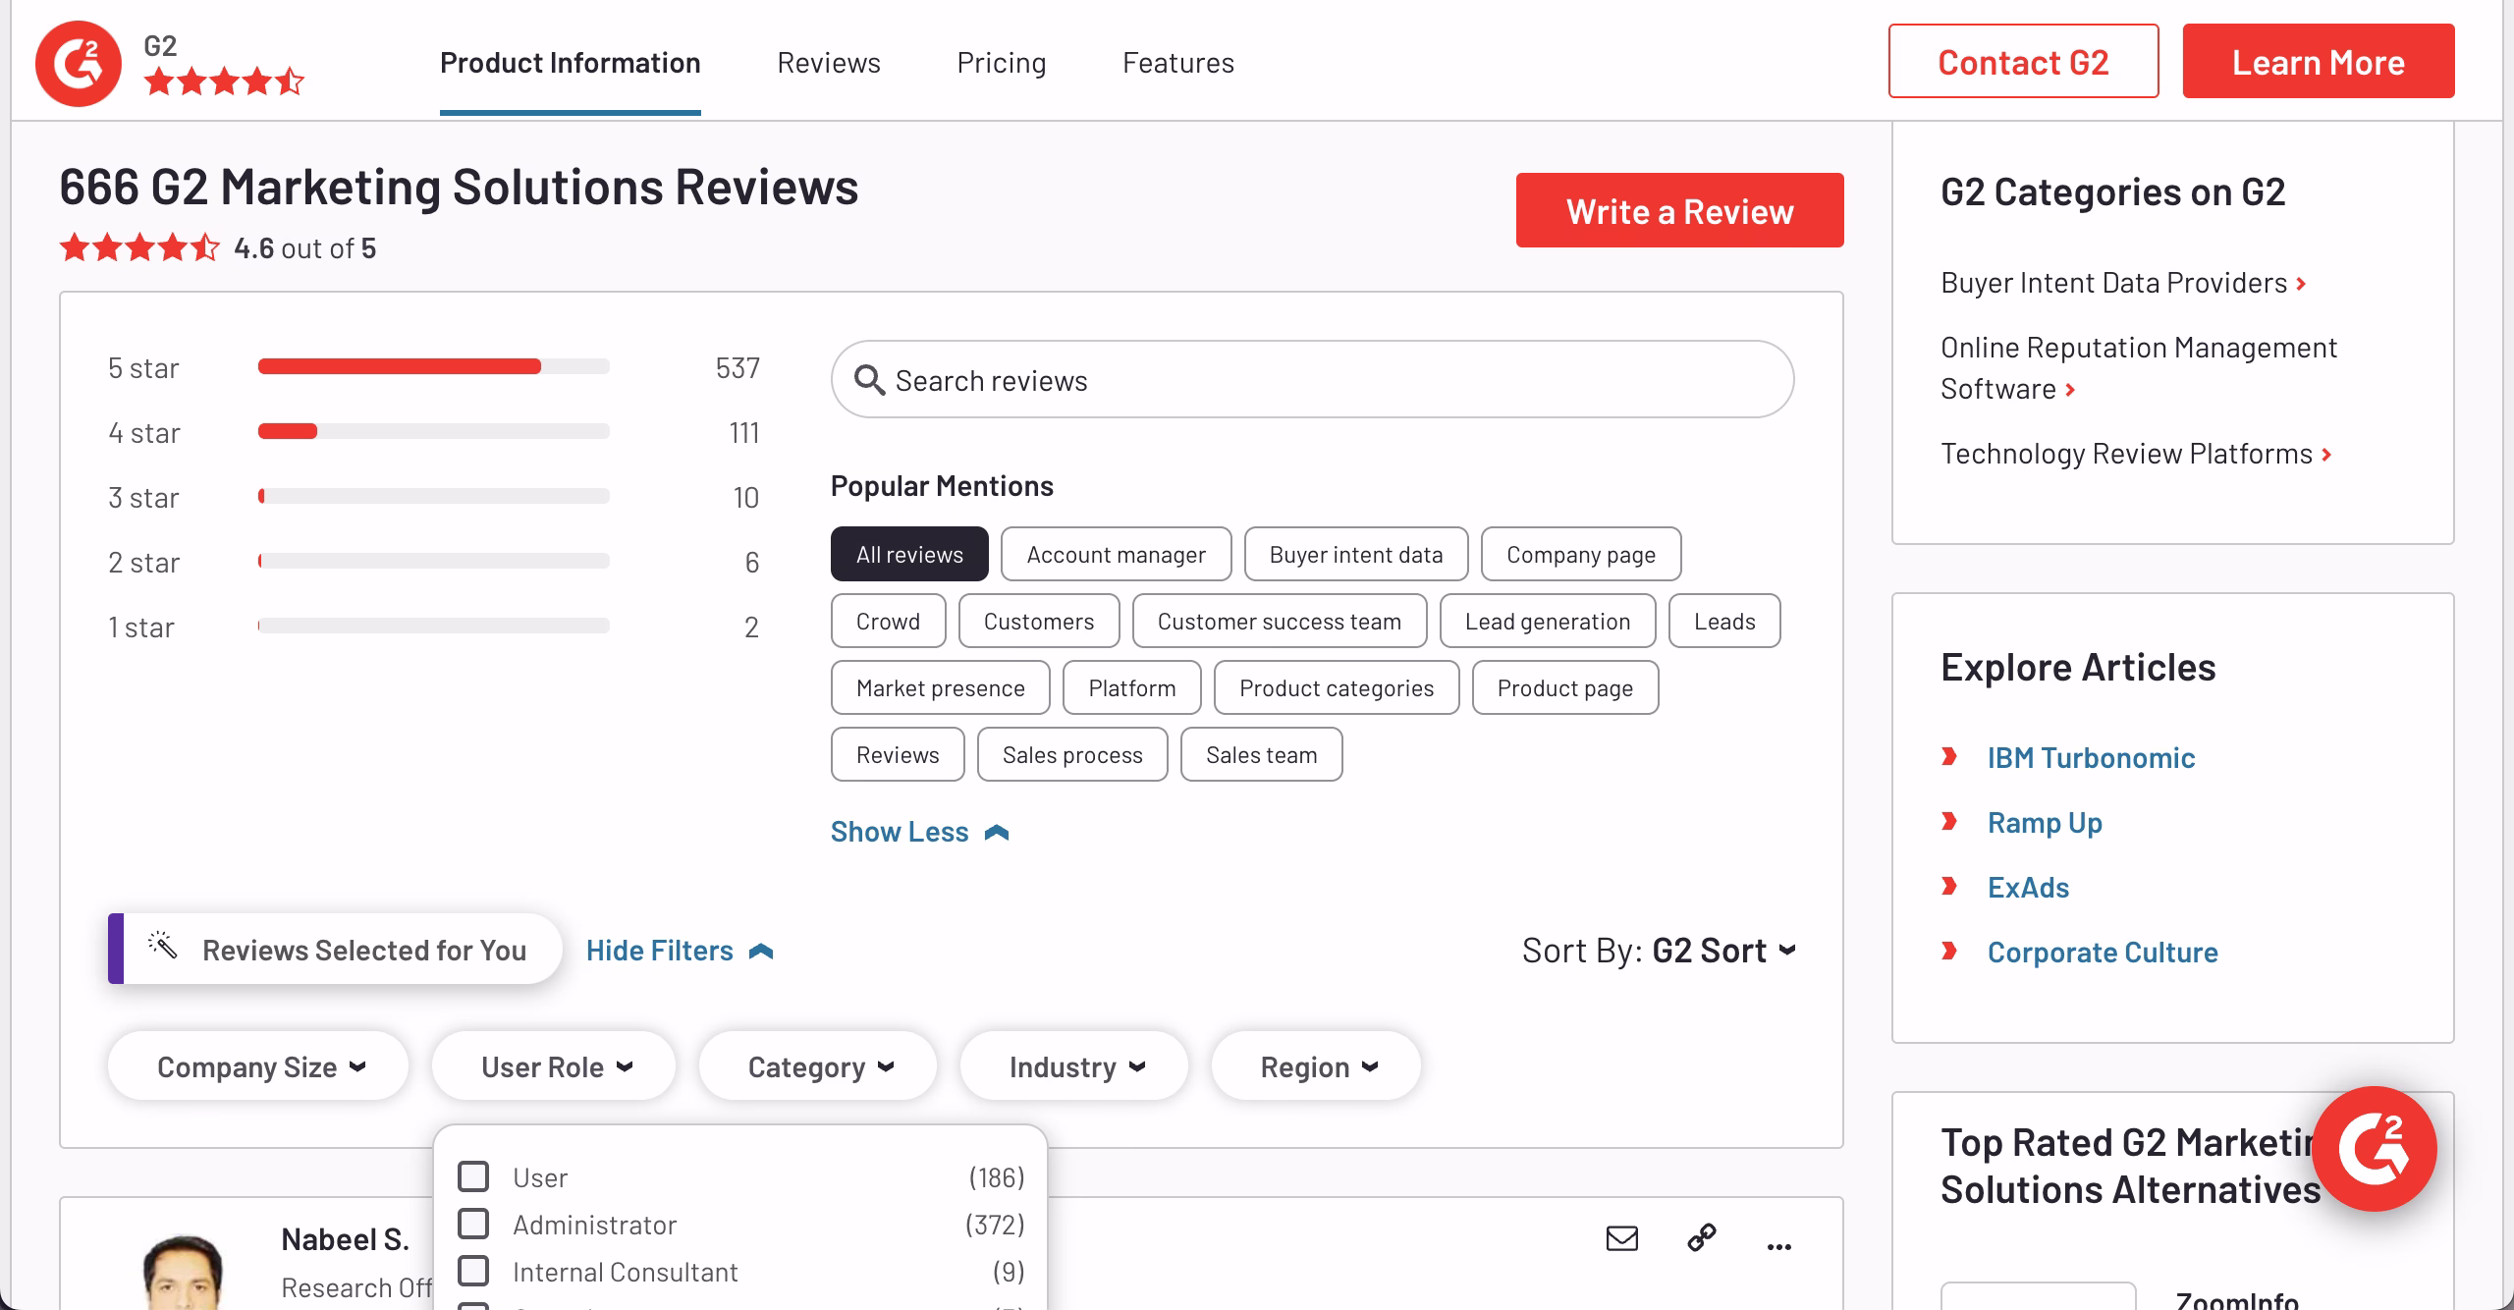Open the three-dots more options menu
The image size is (2514, 1310).
point(1778,1246)
